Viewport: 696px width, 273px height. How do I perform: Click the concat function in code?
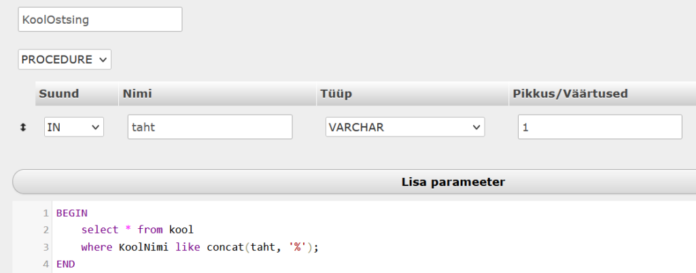tap(226, 247)
